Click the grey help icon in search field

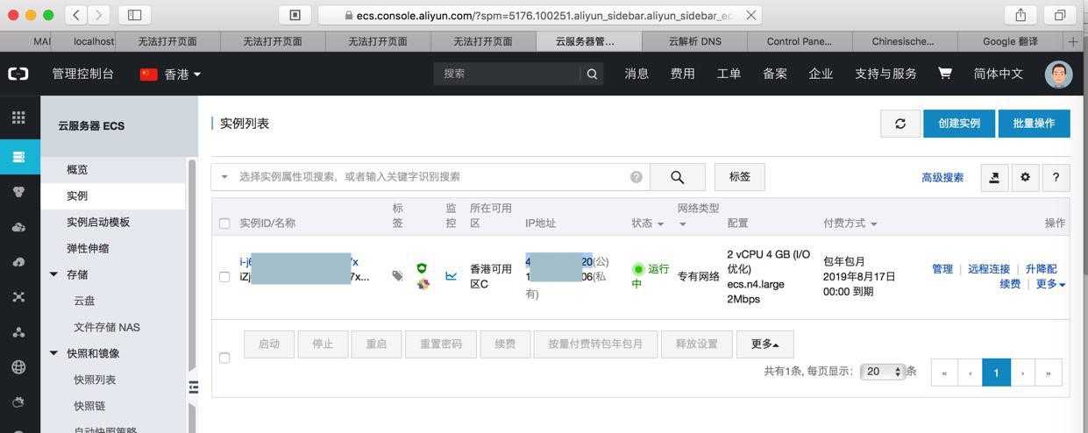click(x=636, y=177)
